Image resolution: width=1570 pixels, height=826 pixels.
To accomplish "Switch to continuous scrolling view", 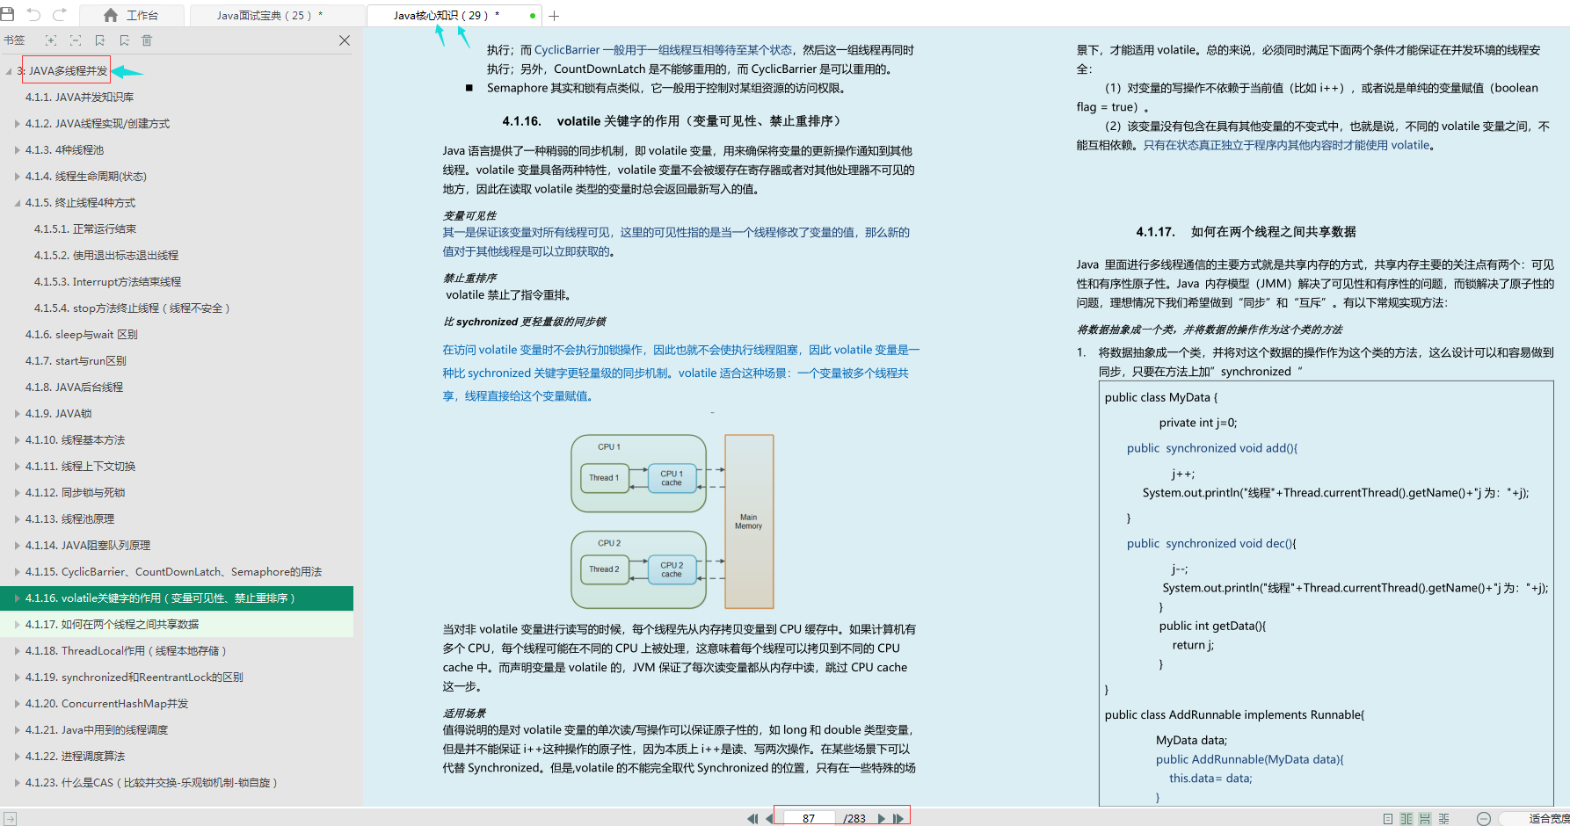I will pyautogui.click(x=1425, y=819).
